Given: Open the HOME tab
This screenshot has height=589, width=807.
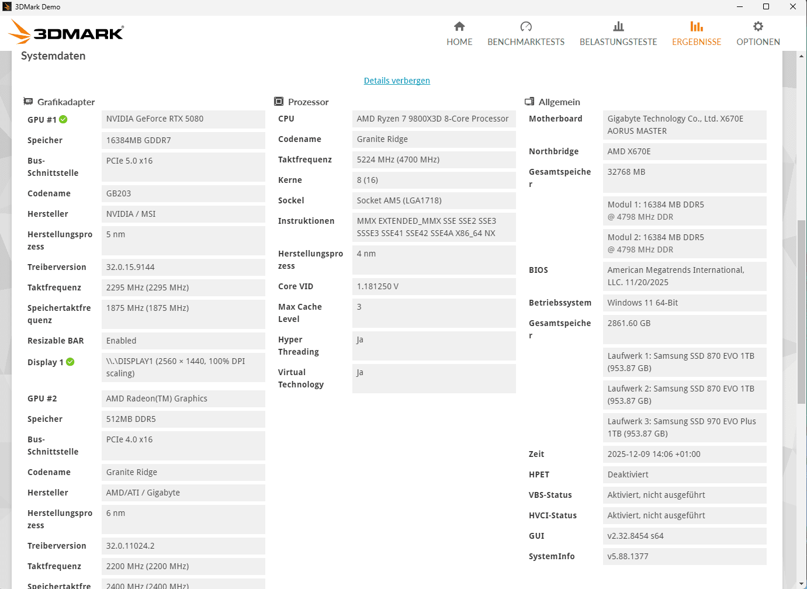Looking at the screenshot, I should (x=459, y=34).
